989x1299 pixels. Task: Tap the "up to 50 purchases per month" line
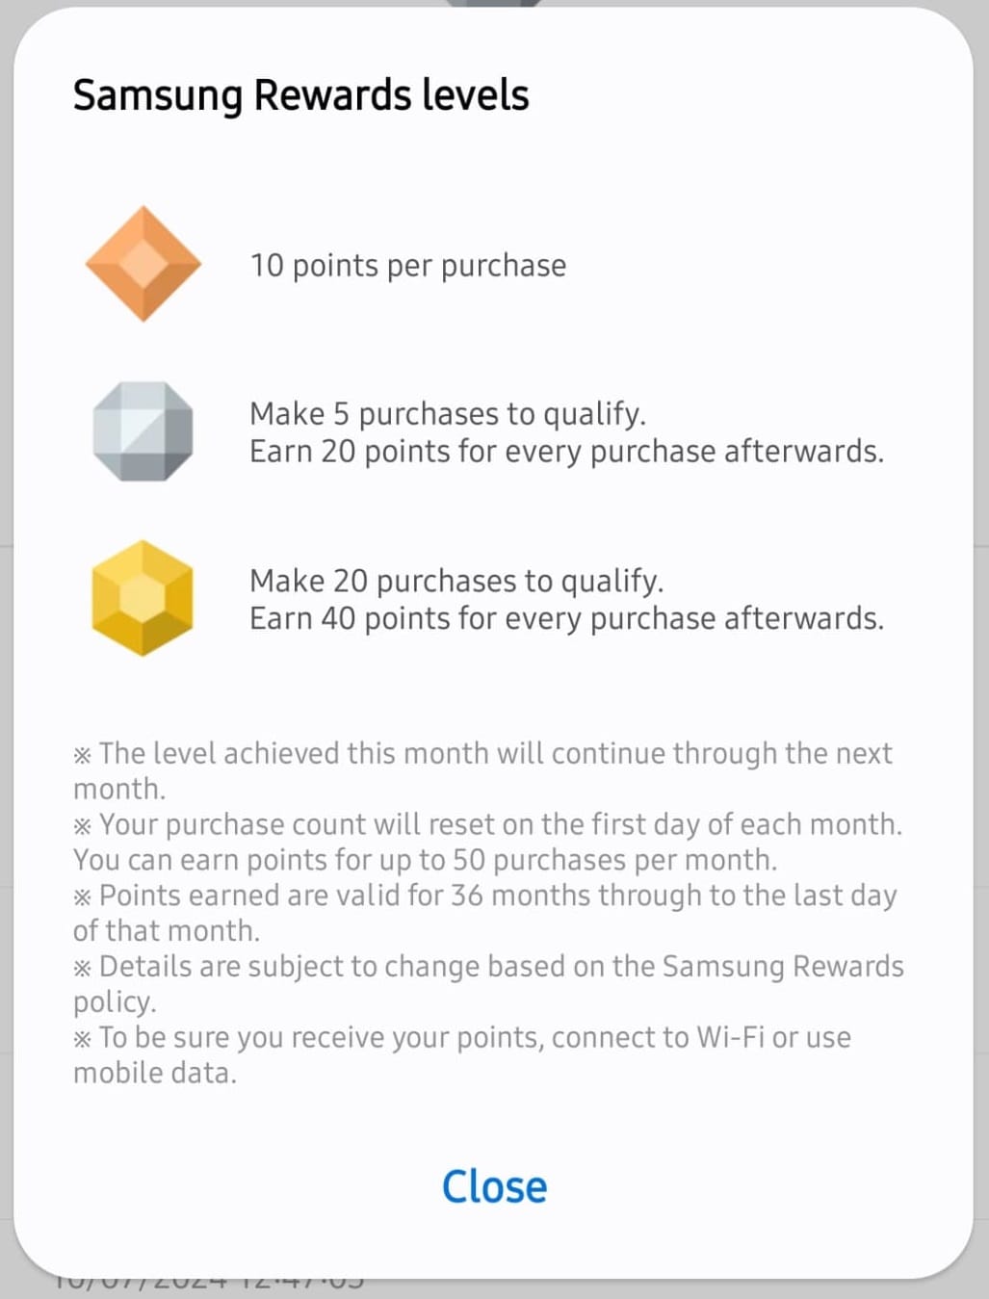pyautogui.click(x=425, y=860)
